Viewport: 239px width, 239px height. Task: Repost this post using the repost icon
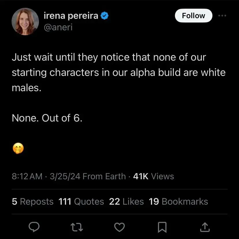pos(77,227)
